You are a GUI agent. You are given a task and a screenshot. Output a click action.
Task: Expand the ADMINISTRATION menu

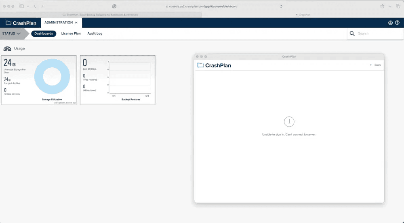point(61,23)
